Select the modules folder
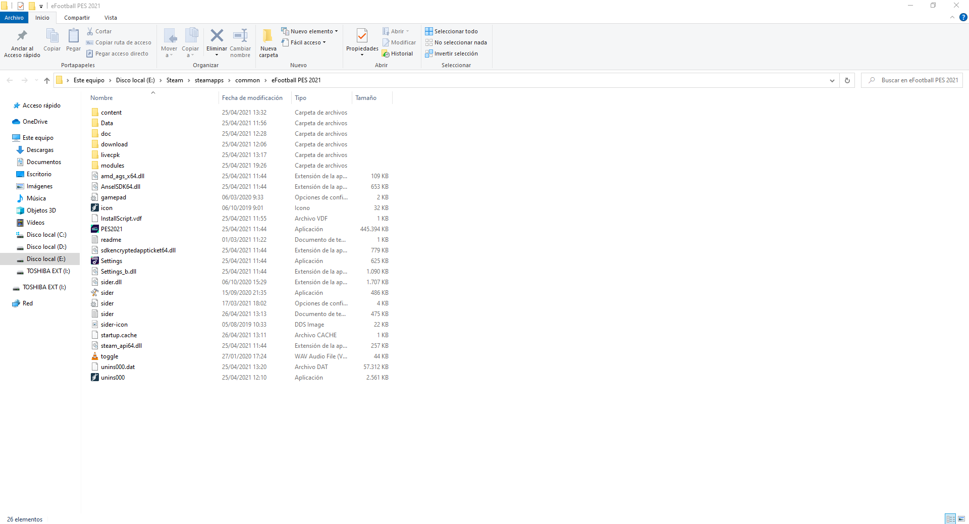The height and width of the screenshot is (524, 969). point(112,166)
